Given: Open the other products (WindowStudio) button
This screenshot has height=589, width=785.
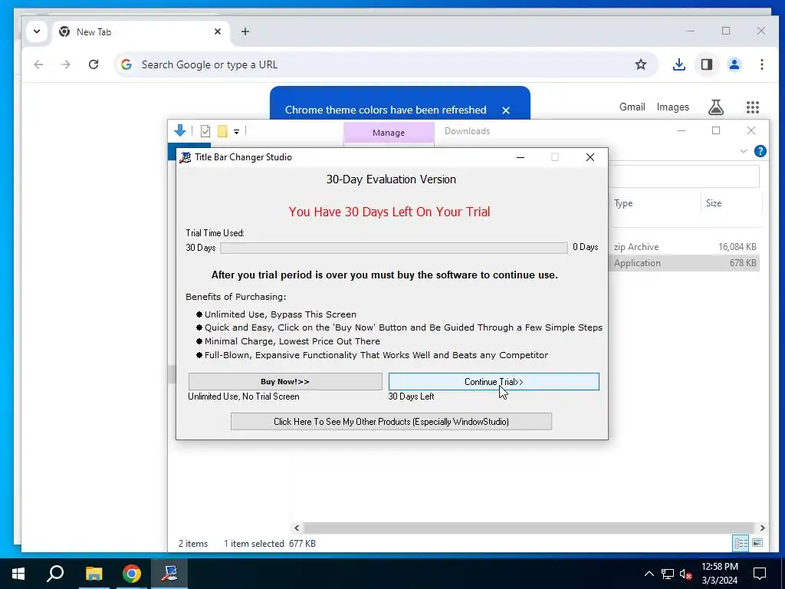Looking at the screenshot, I should tap(391, 422).
